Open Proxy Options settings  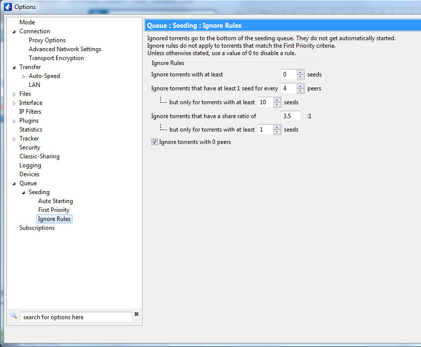(47, 40)
